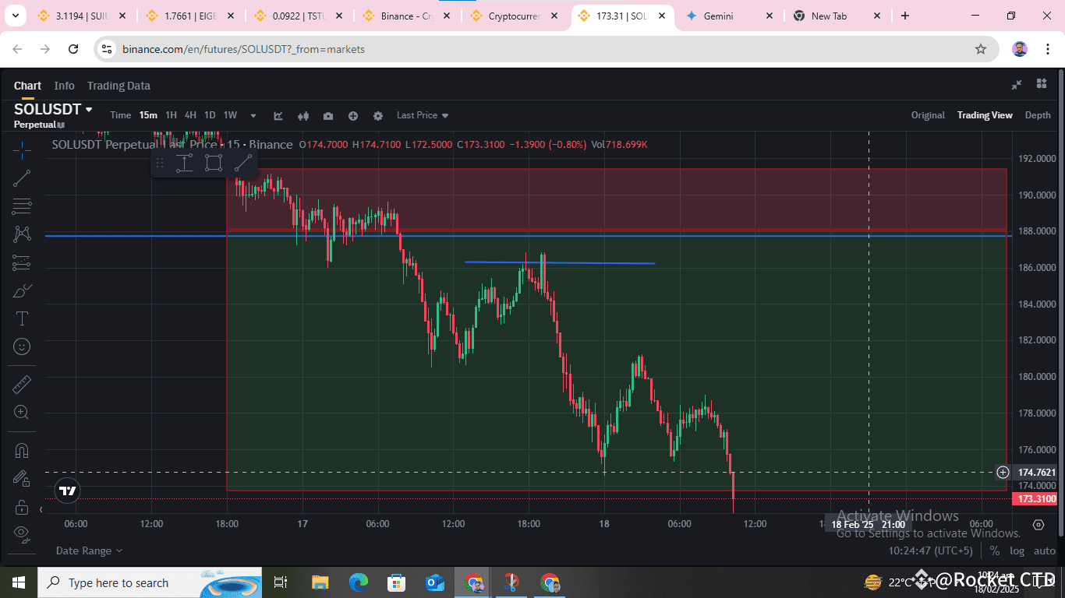1065x598 pixels.
Task: Select the 1D chart interval
Action: (210, 114)
